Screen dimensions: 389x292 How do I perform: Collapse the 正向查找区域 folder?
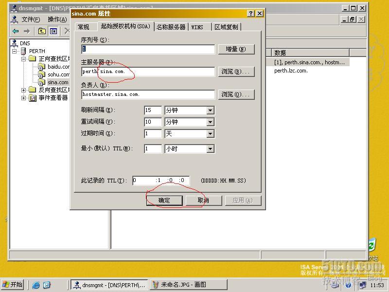pos(23,59)
